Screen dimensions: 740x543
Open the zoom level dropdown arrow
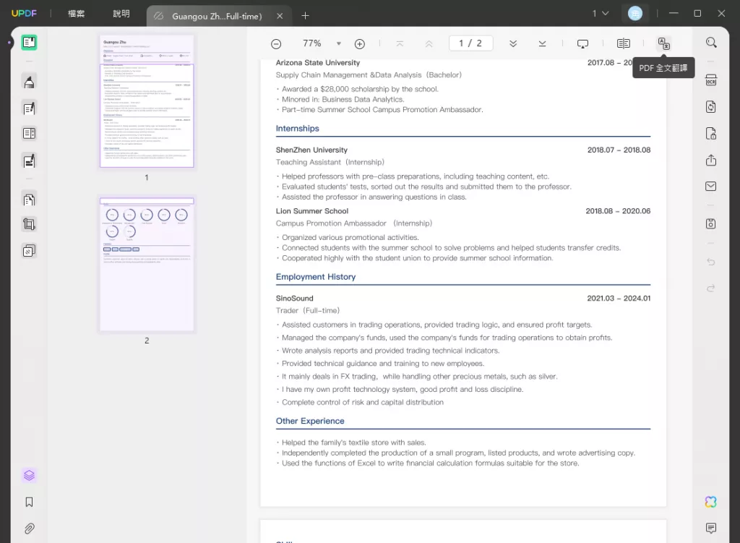(338, 44)
